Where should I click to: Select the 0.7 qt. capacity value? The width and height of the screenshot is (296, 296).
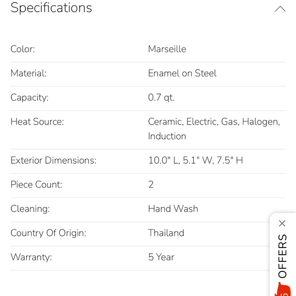coord(161,97)
